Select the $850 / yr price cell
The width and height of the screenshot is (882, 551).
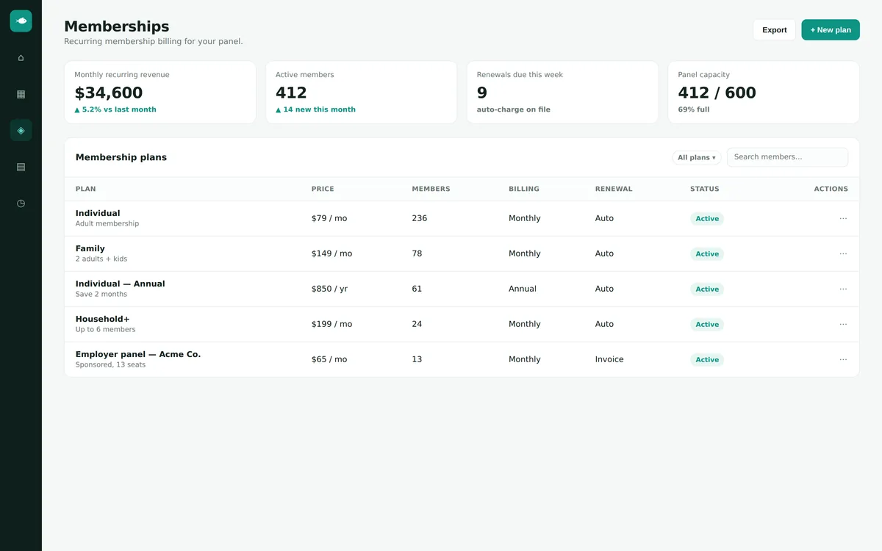point(329,289)
